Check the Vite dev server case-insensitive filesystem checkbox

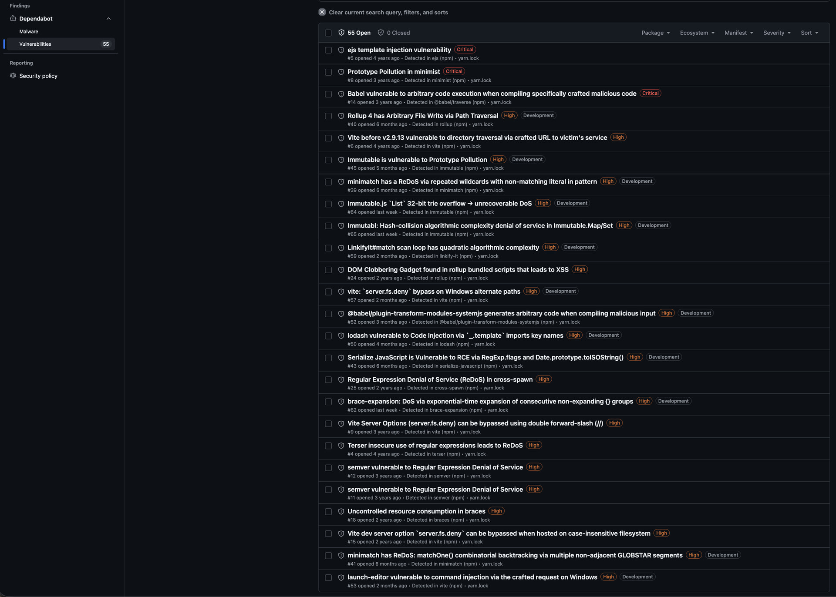coord(328,533)
